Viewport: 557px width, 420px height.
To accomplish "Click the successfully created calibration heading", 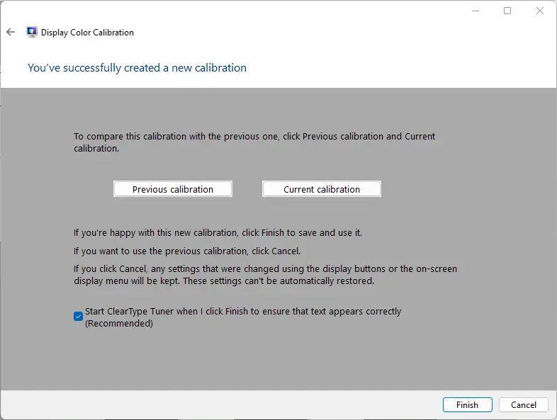I will point(137,68).
